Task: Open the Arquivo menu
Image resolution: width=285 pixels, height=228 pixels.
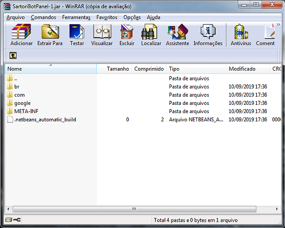Action: click(16, 17)
